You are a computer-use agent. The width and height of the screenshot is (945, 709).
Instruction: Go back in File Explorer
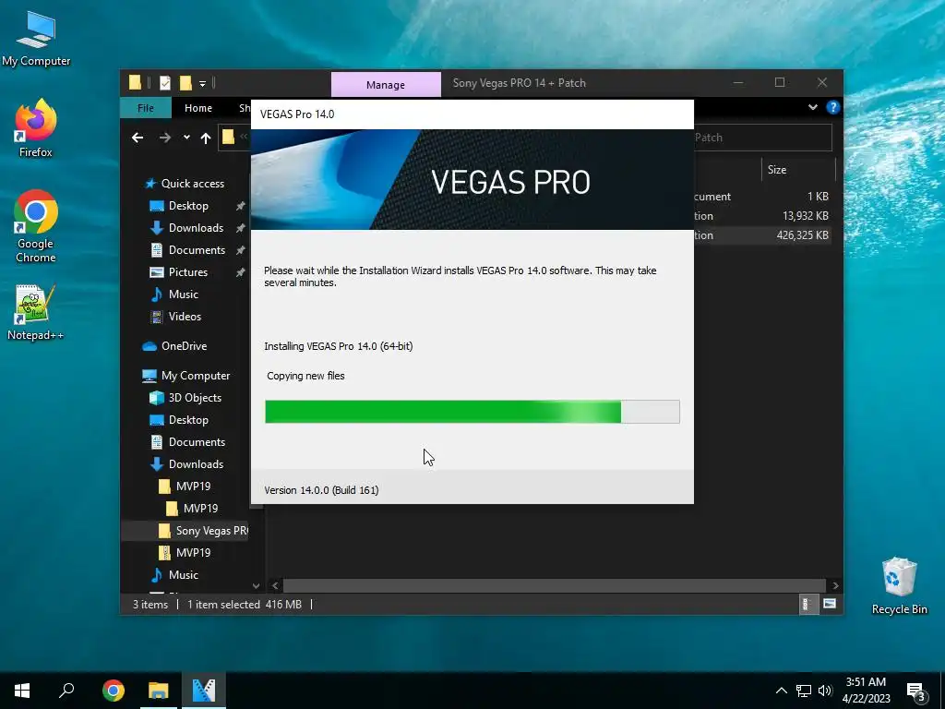point(138,138)
